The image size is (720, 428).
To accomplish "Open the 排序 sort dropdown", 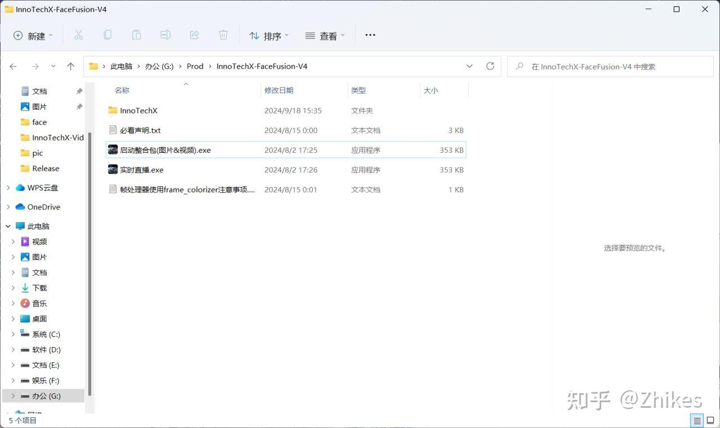I will click(x=269, y=36).
